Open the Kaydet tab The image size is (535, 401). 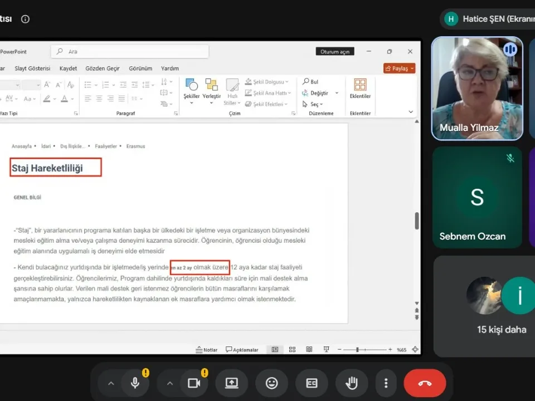68,68
